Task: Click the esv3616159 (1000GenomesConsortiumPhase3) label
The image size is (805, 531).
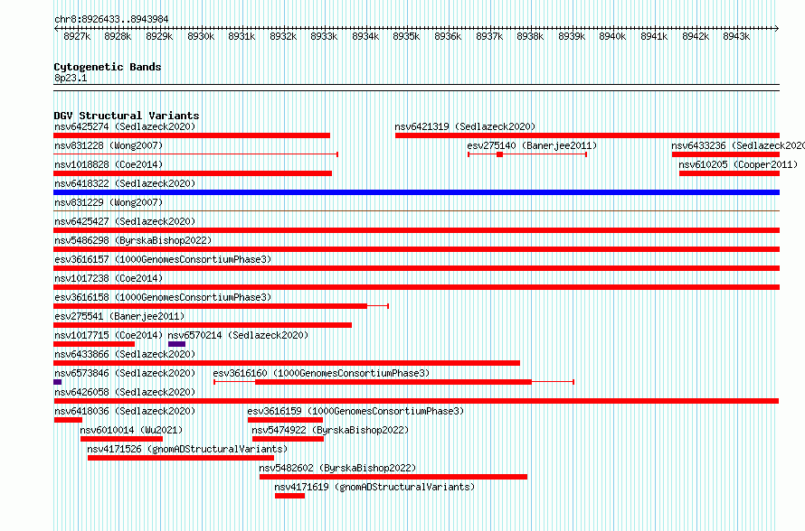Action: pyautogui.click(x=355, y=411)
